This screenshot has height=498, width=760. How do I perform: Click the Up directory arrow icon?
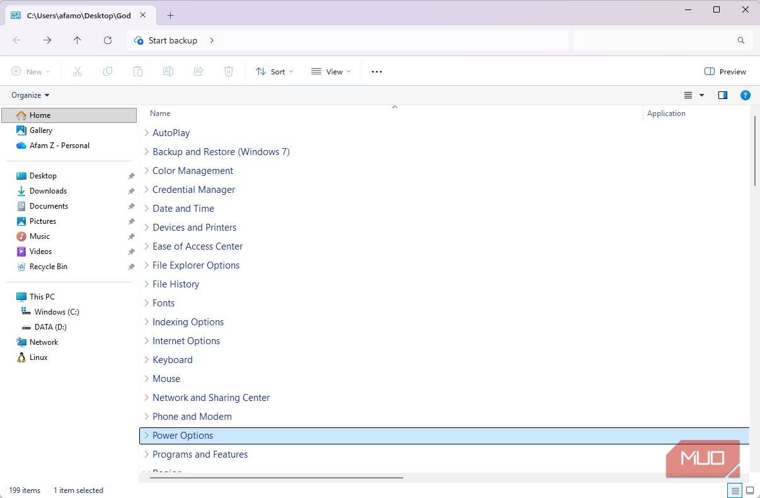[77, 40]
